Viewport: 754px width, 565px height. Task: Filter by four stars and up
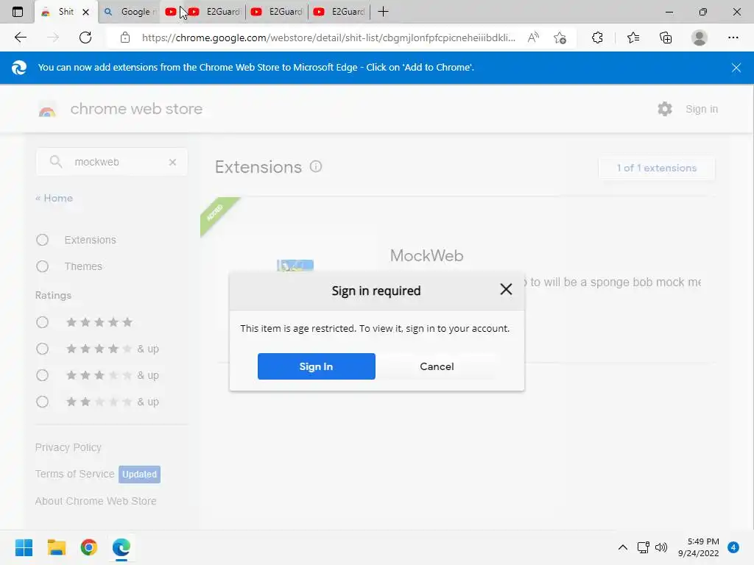click(42, 348)
